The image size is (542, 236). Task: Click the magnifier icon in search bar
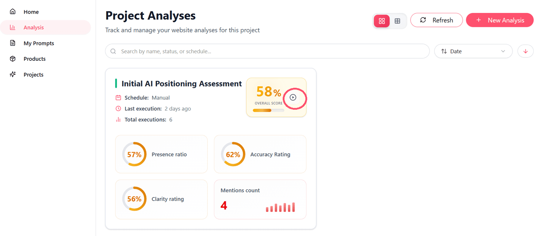click(x=113, y=51)
